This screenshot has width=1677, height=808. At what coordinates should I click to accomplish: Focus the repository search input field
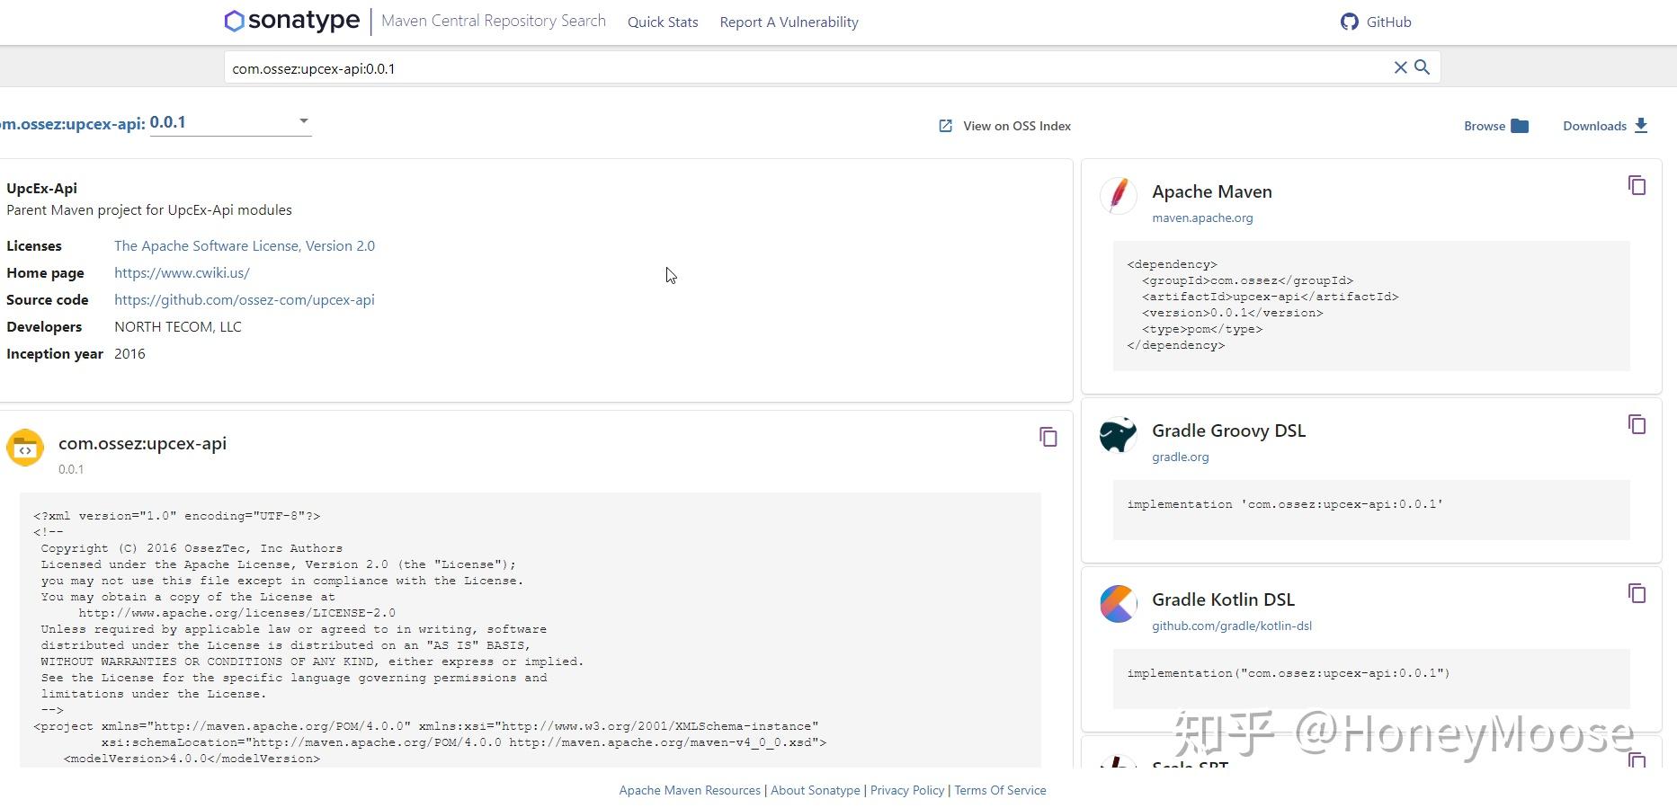pos(800,68)
